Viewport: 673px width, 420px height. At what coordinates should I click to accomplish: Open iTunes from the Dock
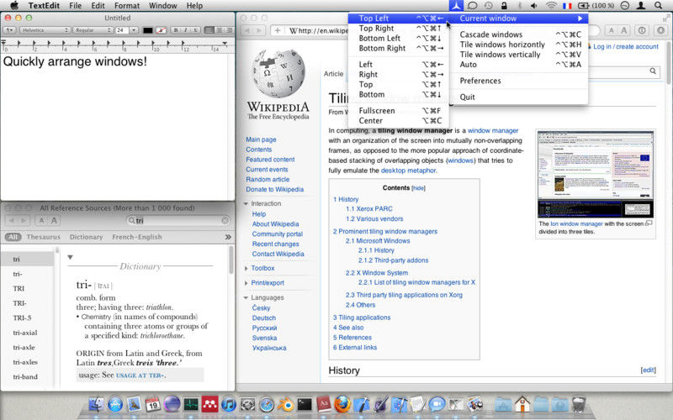point(228,404)
